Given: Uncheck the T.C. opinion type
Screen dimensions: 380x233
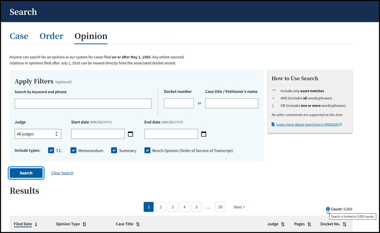Looking at the screenshot, I should pyautogui.click(x=51, y=150).
